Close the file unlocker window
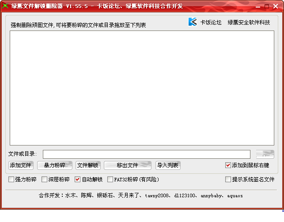Screen dimensions: 284x222 pos(276,6)
